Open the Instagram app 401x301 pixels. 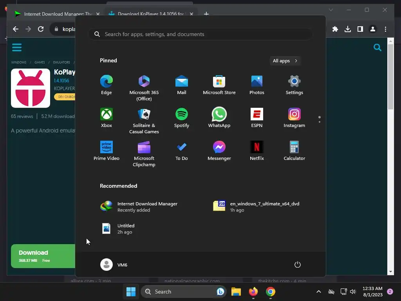pos(294,118)
